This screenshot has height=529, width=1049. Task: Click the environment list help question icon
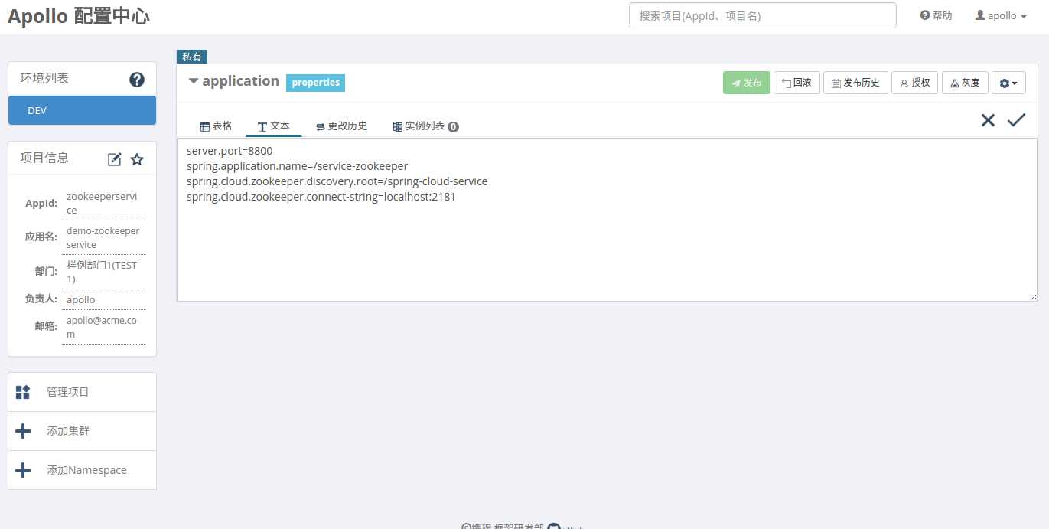click(x=137, y=79)
